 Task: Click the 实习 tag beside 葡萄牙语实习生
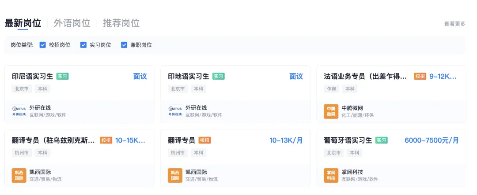point(382,140)
